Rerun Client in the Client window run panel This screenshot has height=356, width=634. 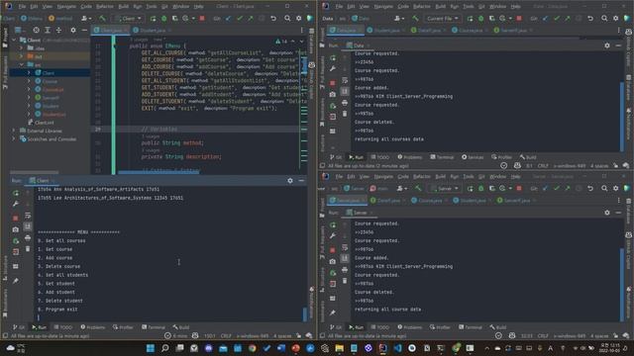(x=16, y=194)
